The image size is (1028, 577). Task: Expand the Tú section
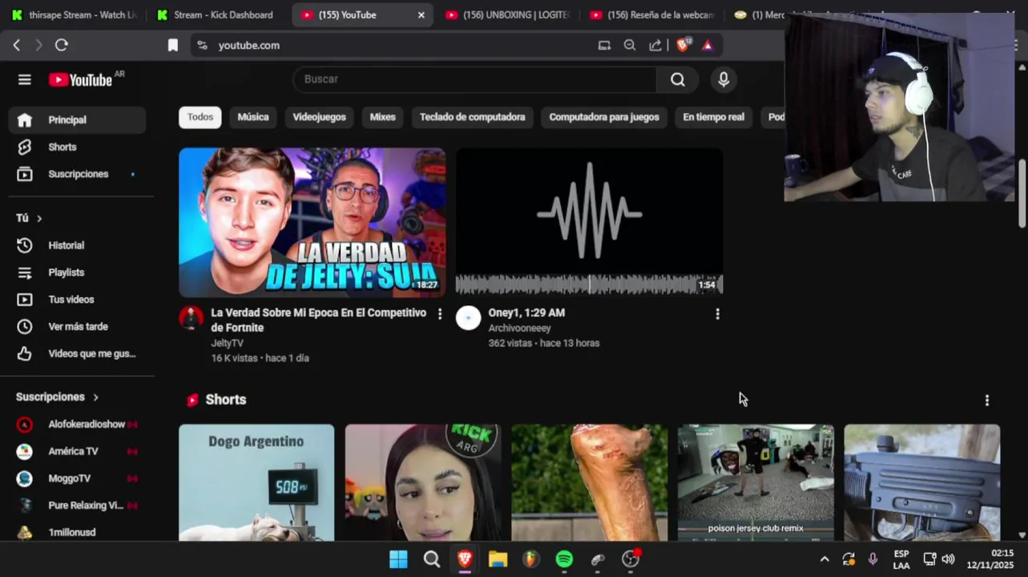click(29, 218)
